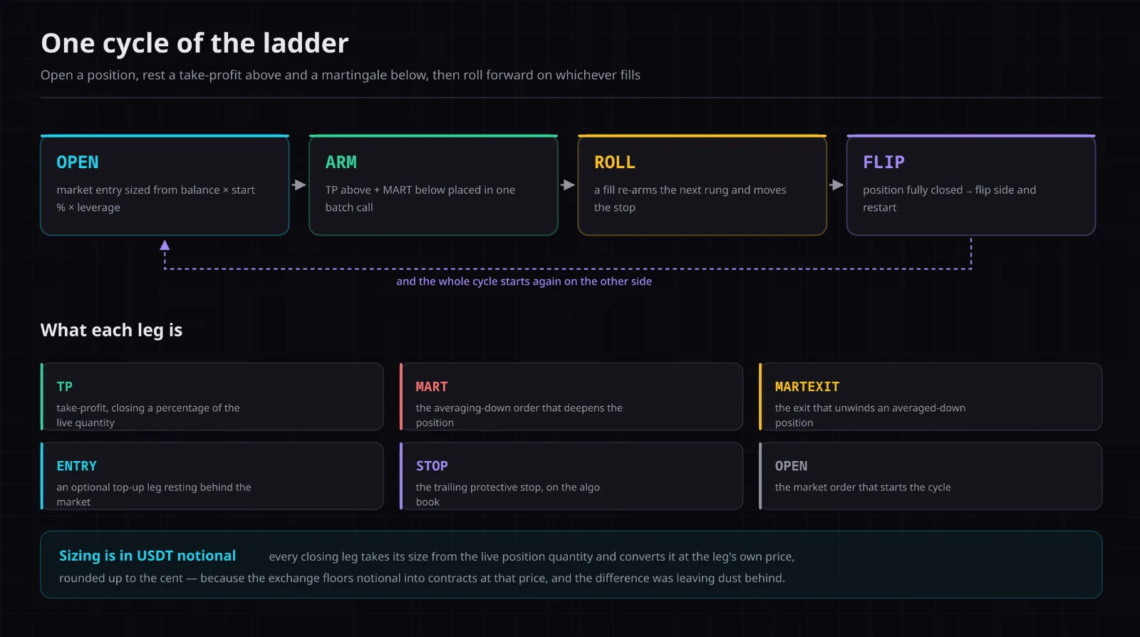Click the MART leg card title
The width and height of the screenshot is (1140, 637).
(432, 387)
